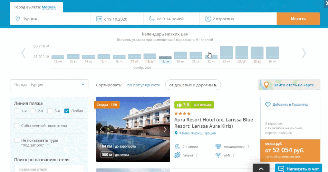This screenshot has width=328, height=172.
Task: Click the location pin icon beside Турция
Action: click(x=18, y=19)
